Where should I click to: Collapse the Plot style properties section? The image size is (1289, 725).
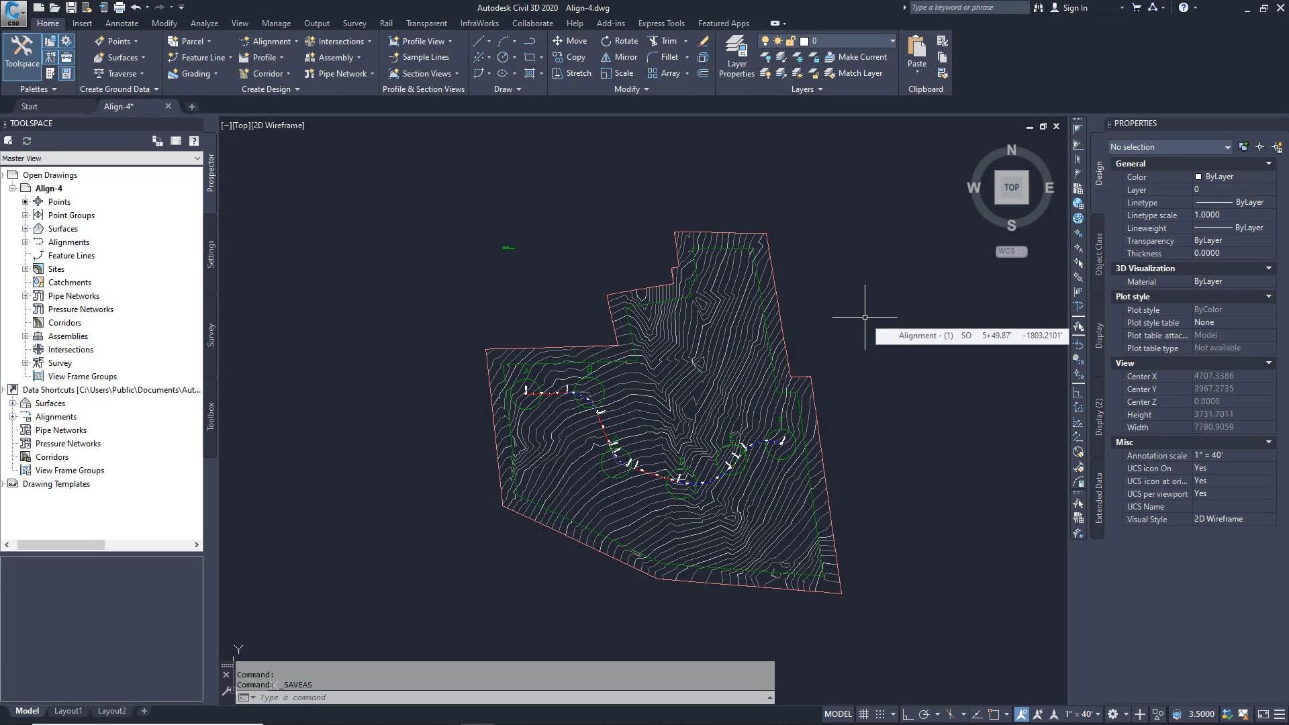pyautogui.click(x=1268, y=296)
